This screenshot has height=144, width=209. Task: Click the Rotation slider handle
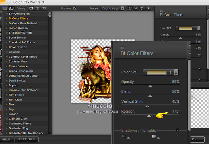(149, 116)
